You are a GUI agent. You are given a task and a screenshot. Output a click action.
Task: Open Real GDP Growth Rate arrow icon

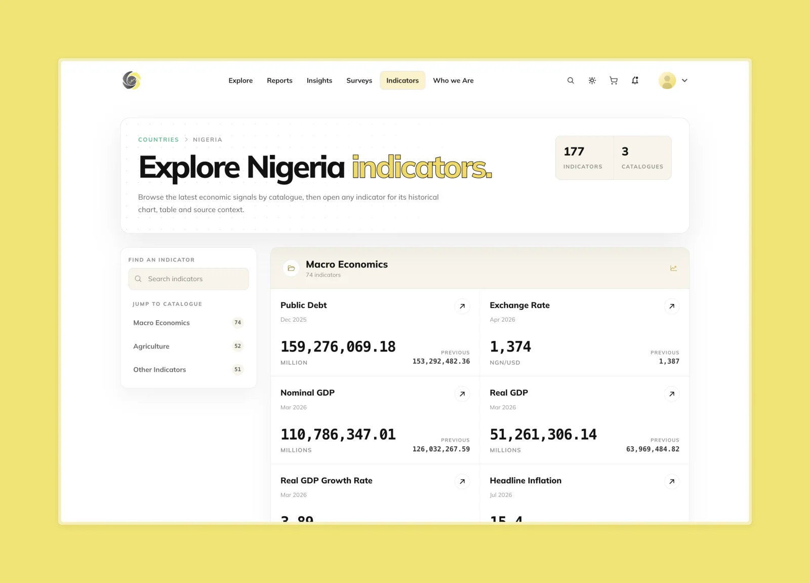pos(462,482)
